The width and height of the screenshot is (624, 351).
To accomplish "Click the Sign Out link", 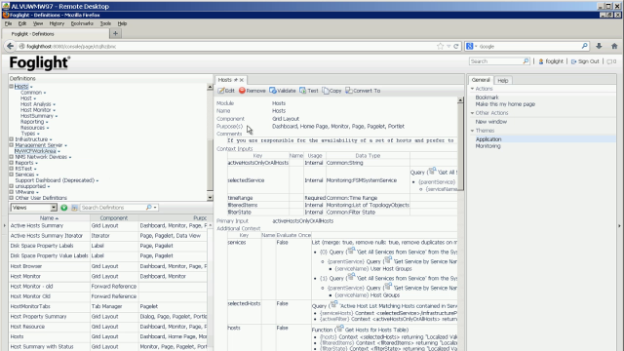I will click(x=588, y=61).
